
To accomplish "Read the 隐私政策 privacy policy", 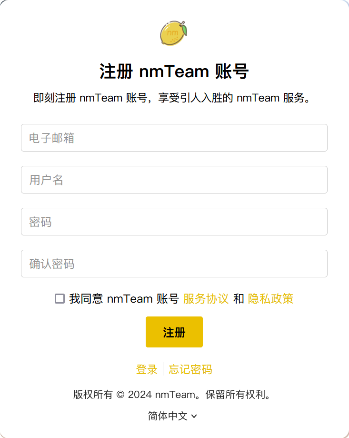I will tap(270, 299).
